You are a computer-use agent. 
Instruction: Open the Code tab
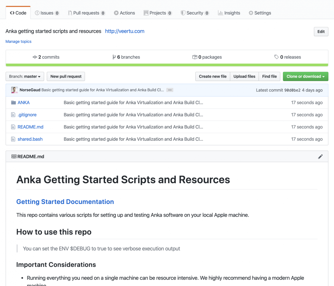(18, 13)
